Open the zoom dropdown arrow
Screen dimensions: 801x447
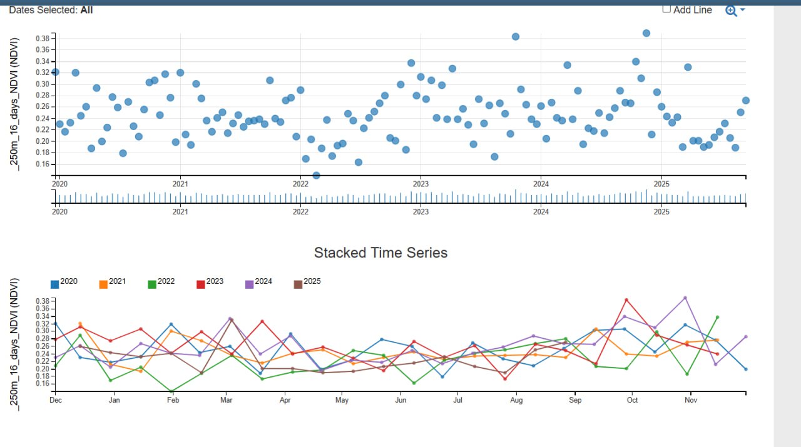(743, 10)
